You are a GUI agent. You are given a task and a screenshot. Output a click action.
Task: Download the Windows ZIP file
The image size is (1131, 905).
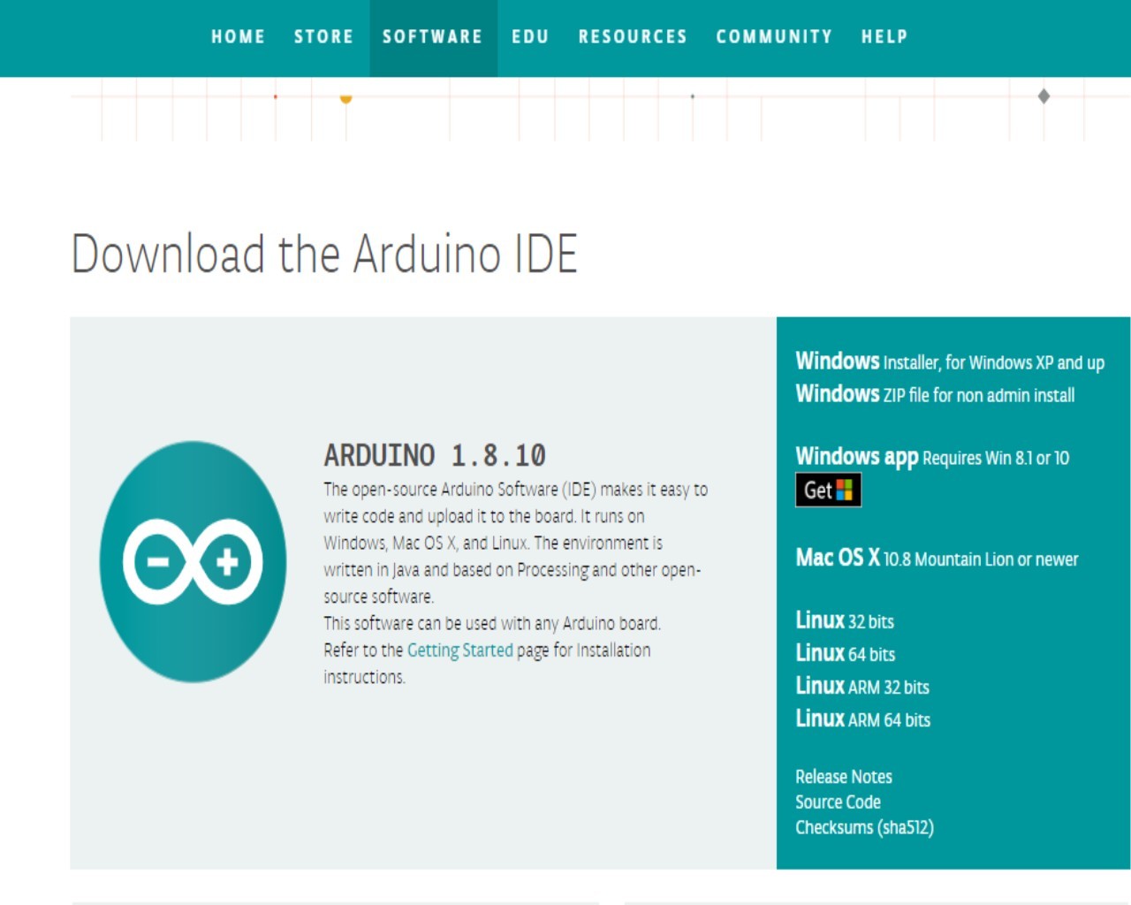pos(935,395)
